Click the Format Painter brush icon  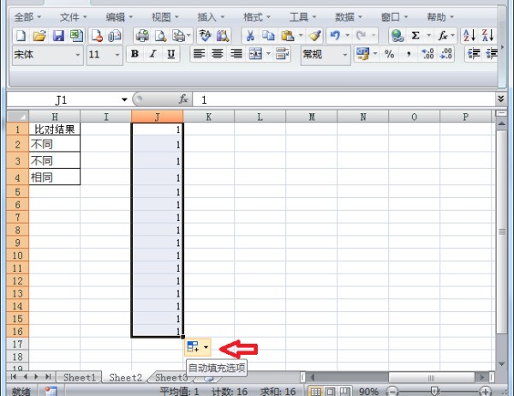pos(314,35)
